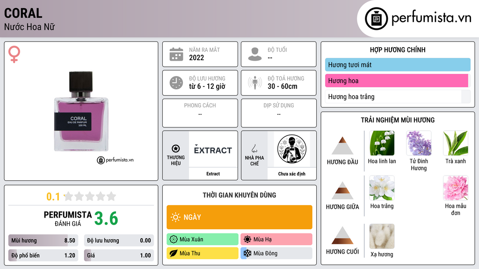479x269 pixels.
Task: Click the CORAL product title
Action: click(23, 13)
